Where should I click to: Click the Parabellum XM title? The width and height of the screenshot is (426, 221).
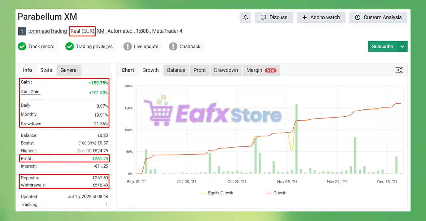(x=47, y=17)
